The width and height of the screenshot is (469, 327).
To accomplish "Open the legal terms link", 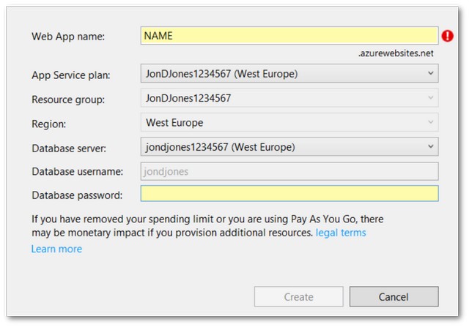I will tap(341, 233).
